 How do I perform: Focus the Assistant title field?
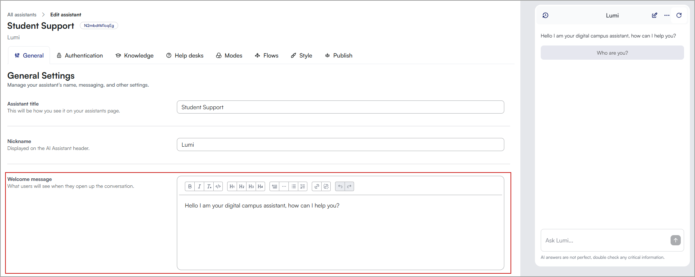click(341, 107)
